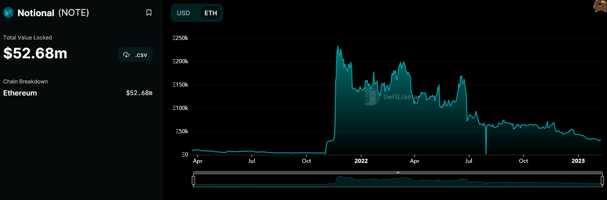Click the 2022 label on time axis
Viewport: 607px width, 200px height.
point(361,160)
